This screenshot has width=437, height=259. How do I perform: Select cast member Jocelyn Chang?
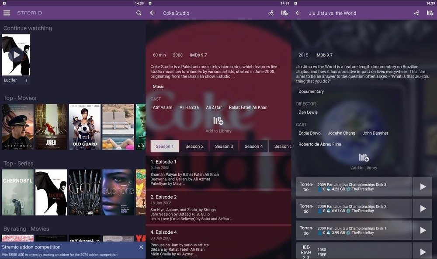[341, 133]
